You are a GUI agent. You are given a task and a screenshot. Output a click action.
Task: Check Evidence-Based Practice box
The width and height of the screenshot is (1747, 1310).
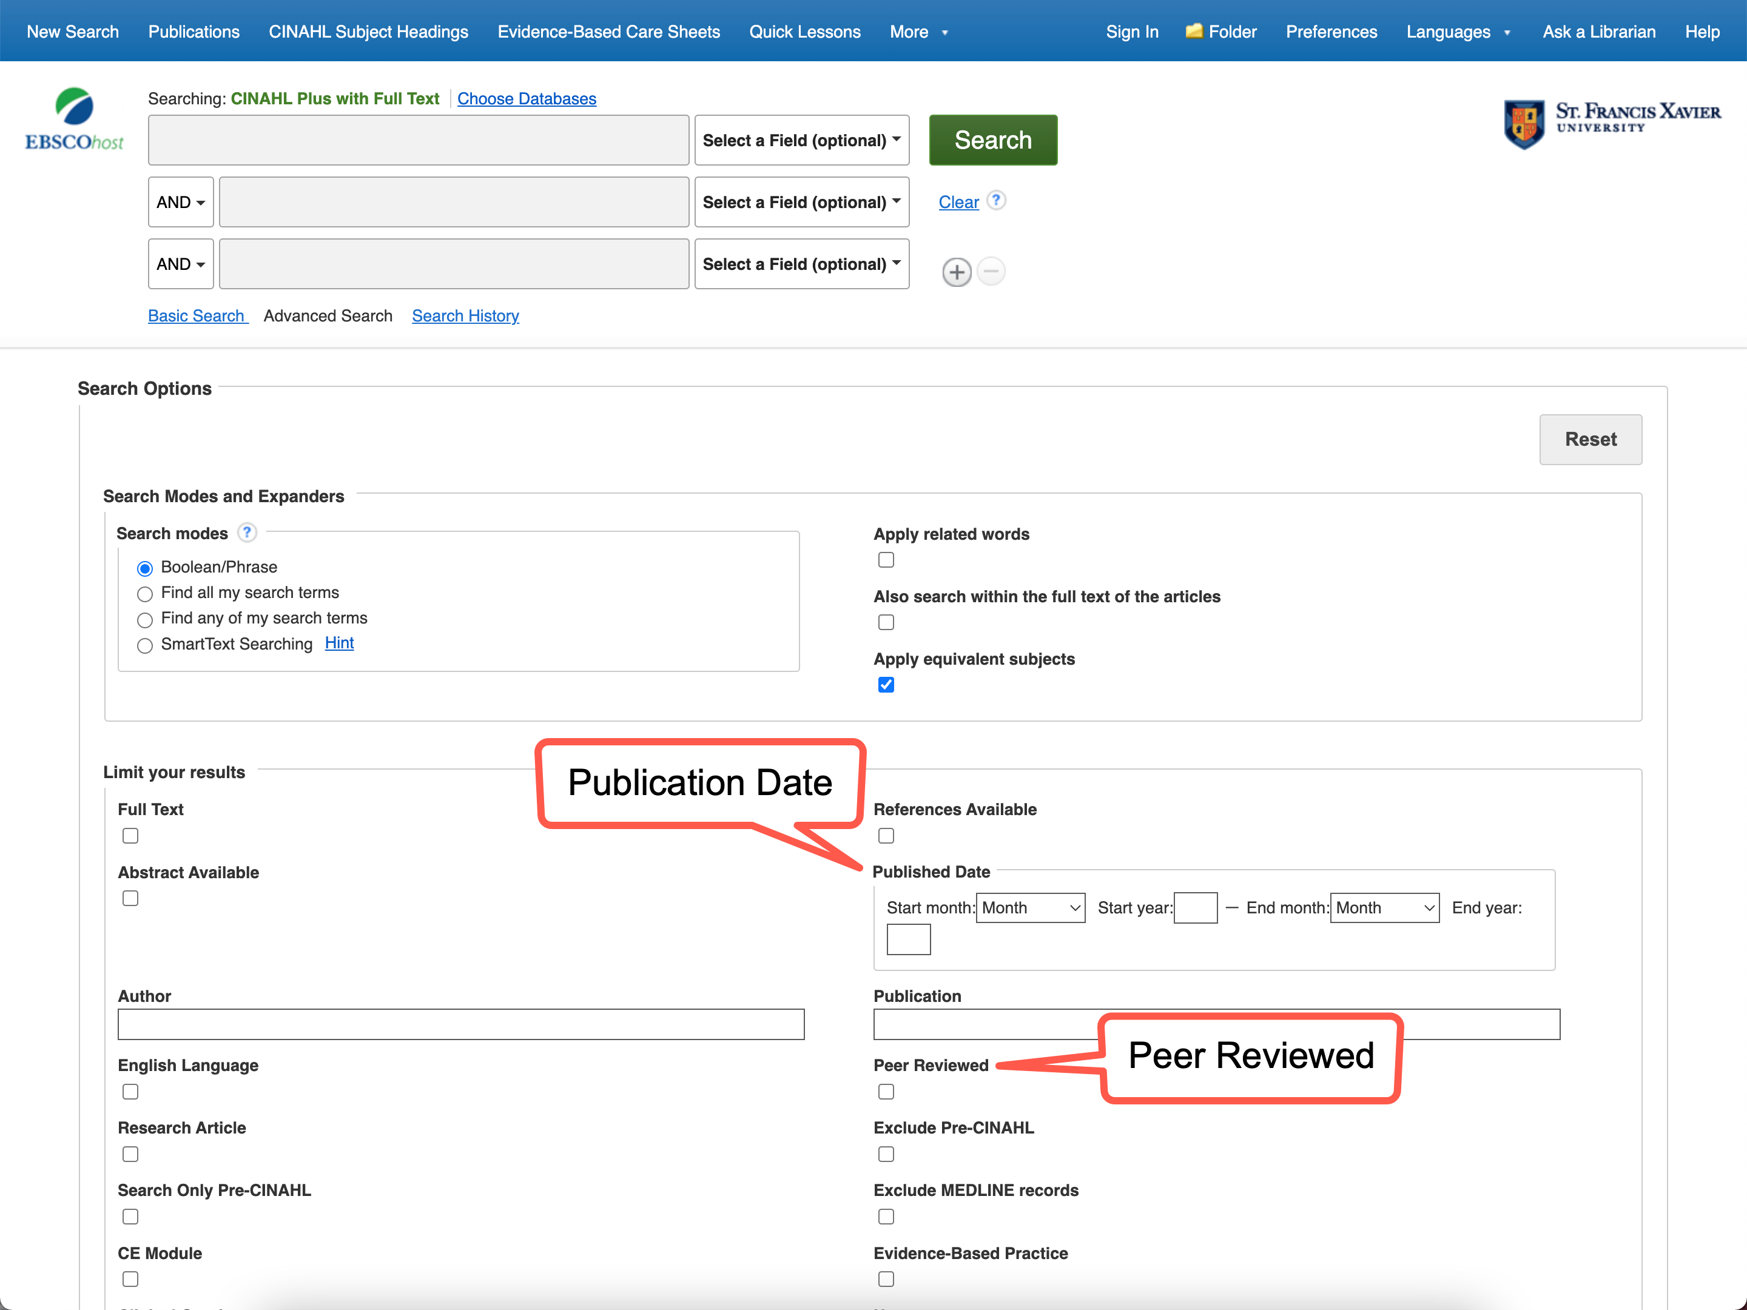click(x=886, y=1278)
